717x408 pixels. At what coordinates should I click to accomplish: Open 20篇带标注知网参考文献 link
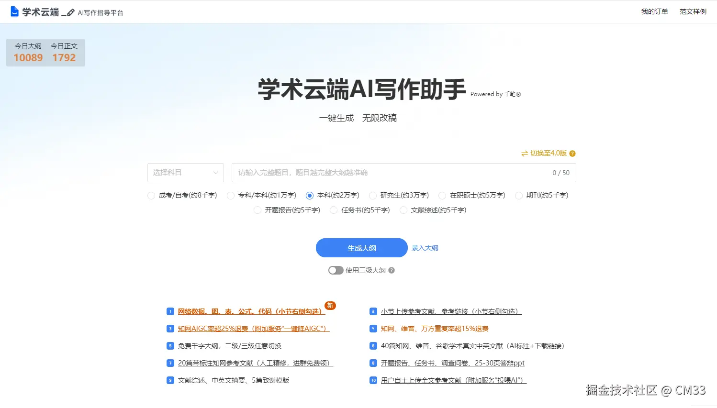click(256, 363)
